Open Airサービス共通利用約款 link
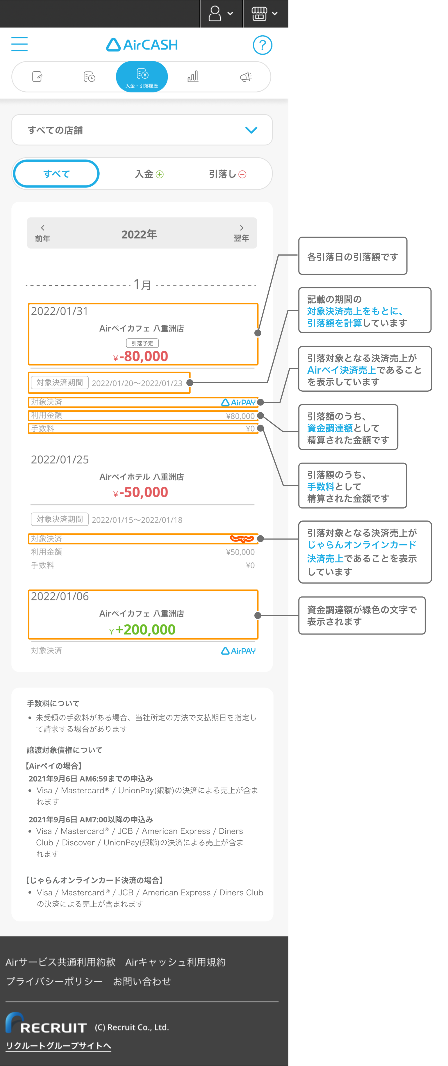The width and height of the screenshot is (448, 1066). (60, 962)
